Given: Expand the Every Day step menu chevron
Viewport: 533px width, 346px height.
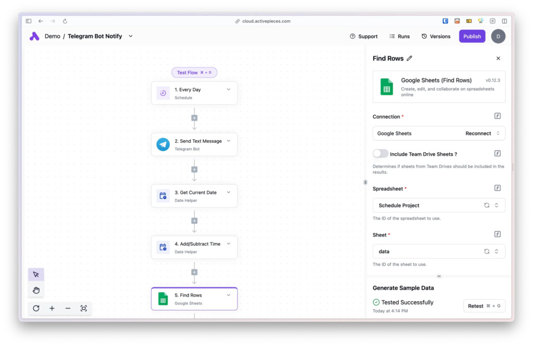Looking at the screenshot, I should coord(229,89).
